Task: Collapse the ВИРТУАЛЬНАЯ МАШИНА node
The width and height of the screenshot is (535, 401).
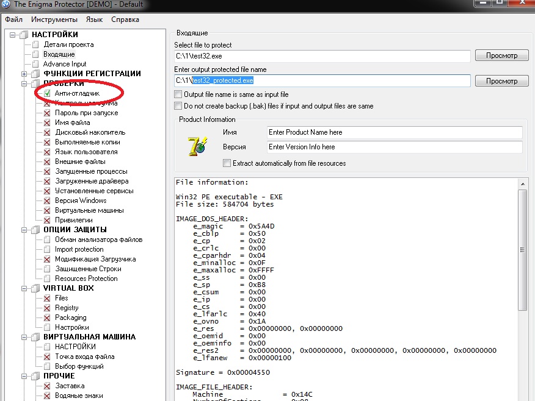Action: click(24, 337)
